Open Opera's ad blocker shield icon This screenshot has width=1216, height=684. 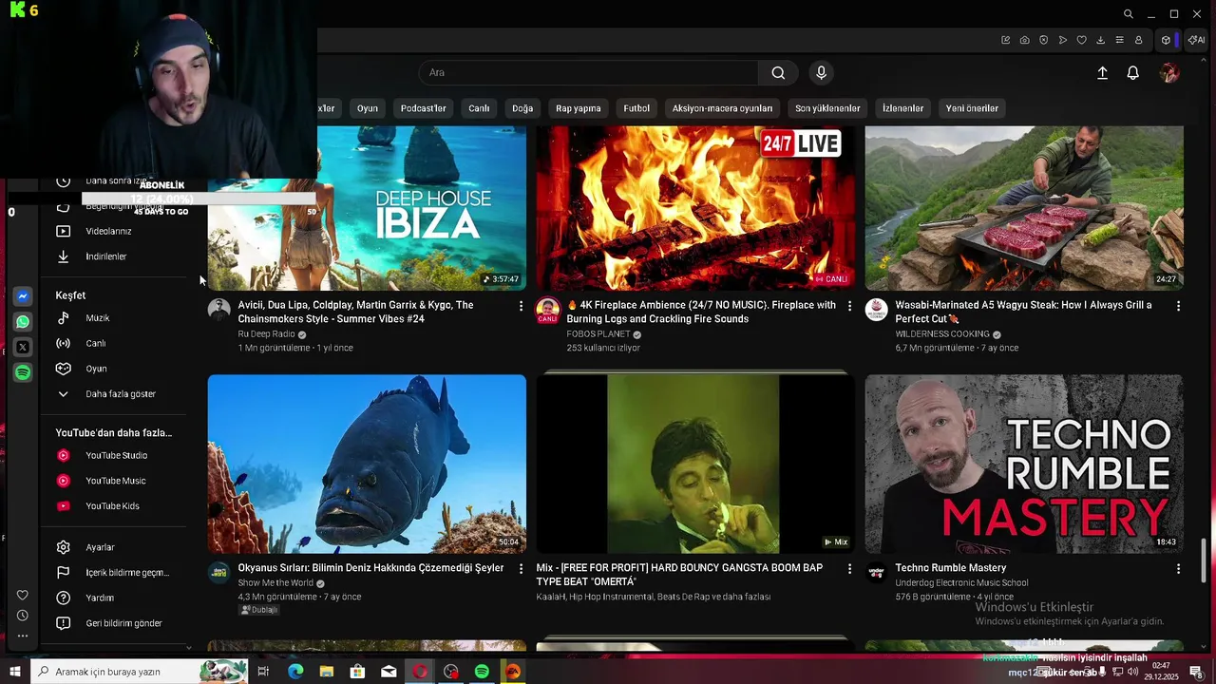[1043, 40]
